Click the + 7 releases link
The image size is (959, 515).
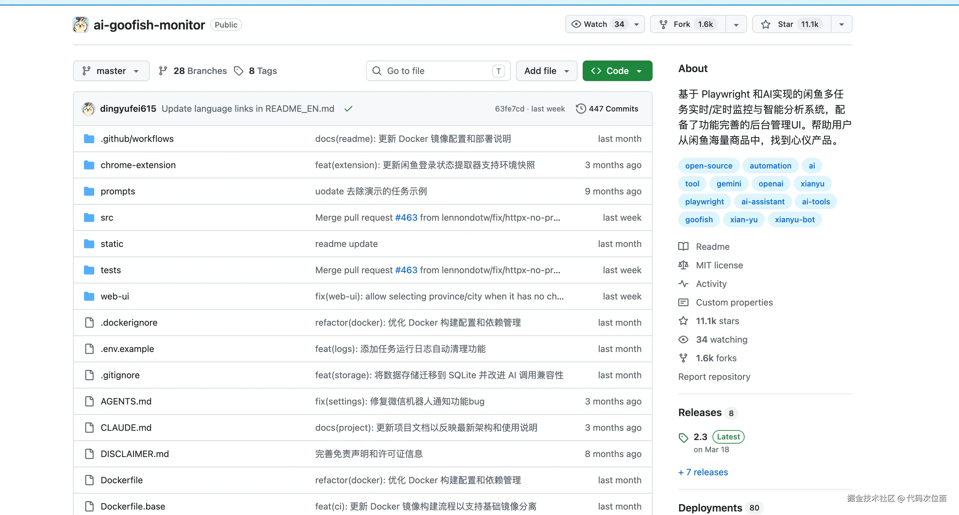click(x=703, y=472)
